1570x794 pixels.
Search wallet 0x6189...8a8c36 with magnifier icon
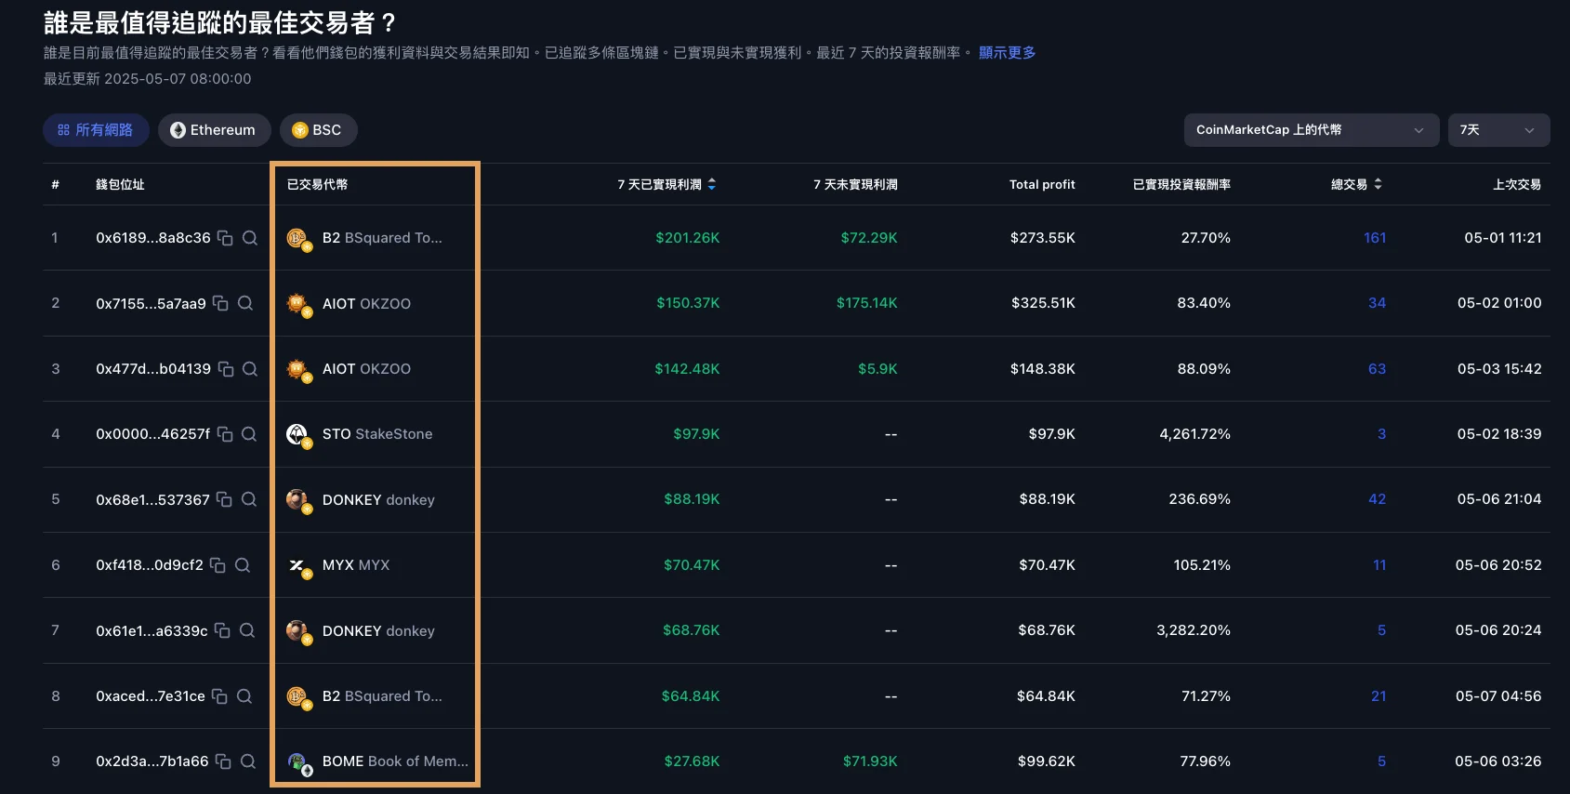(250, 238)
